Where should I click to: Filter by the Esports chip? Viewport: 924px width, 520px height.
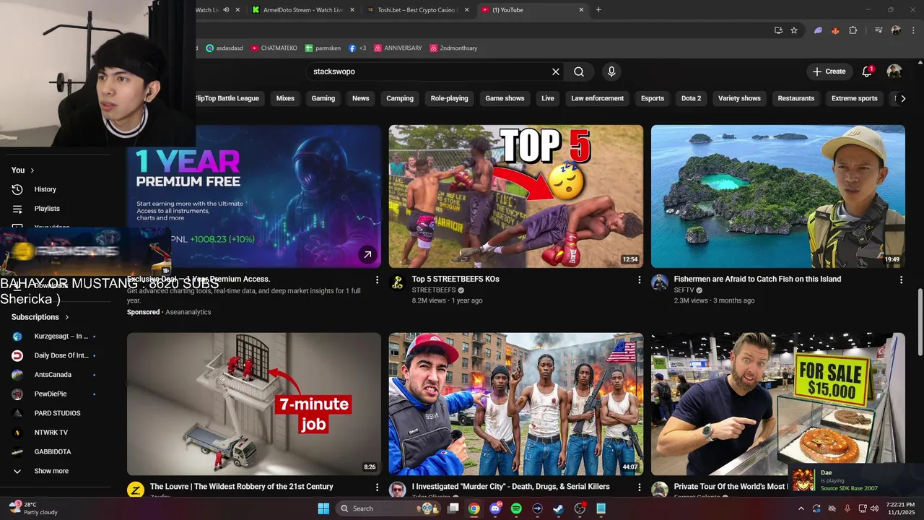(x=653, y=98)
